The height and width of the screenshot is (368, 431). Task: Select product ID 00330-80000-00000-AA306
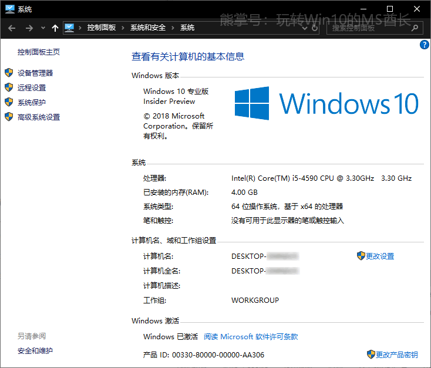coord(218,355)
